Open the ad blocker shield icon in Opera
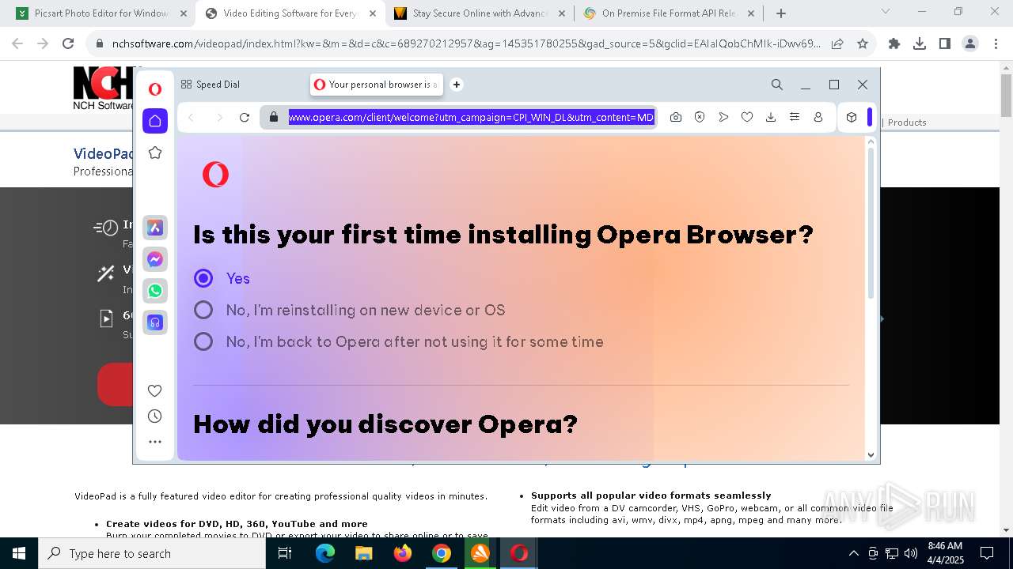 pyautogui.click(x=700, y=117)
